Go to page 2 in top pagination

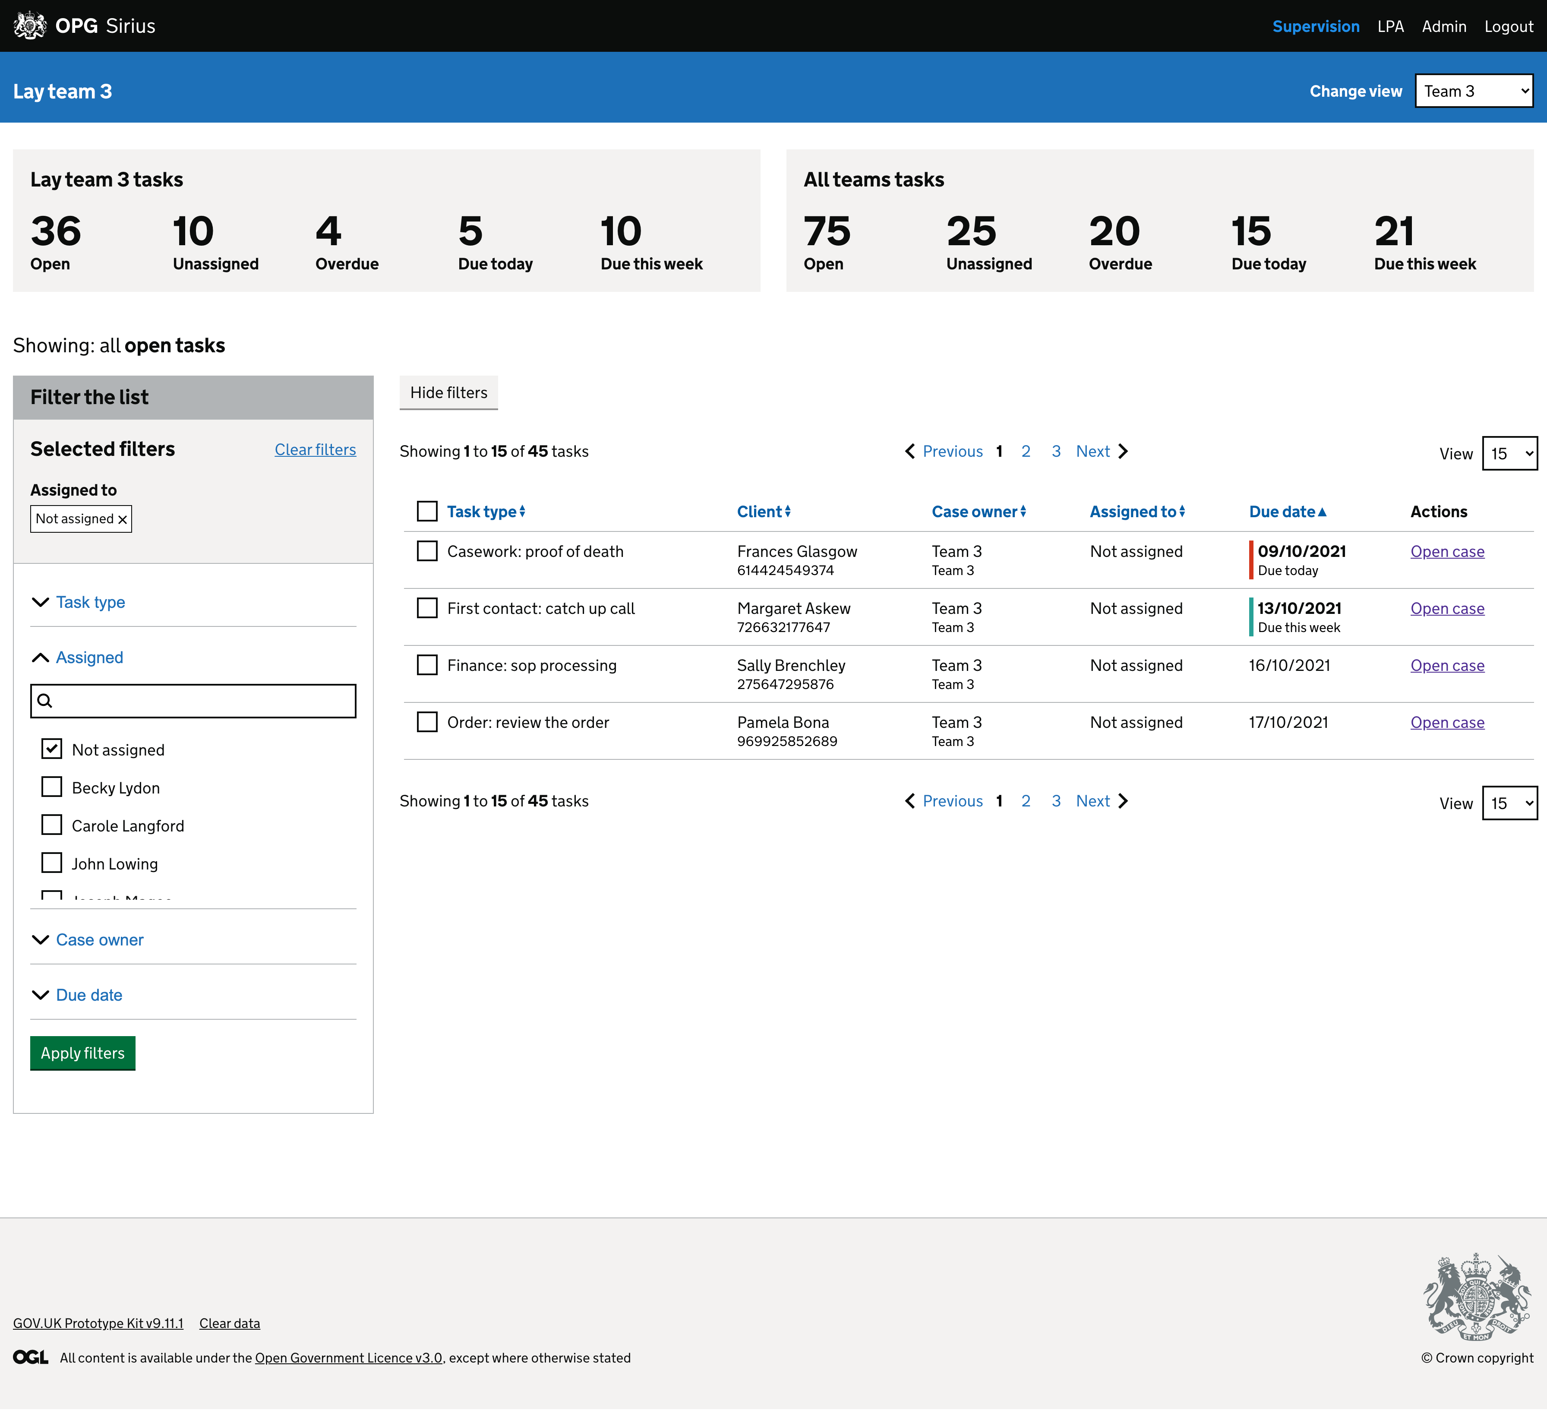click(1025, 451)
